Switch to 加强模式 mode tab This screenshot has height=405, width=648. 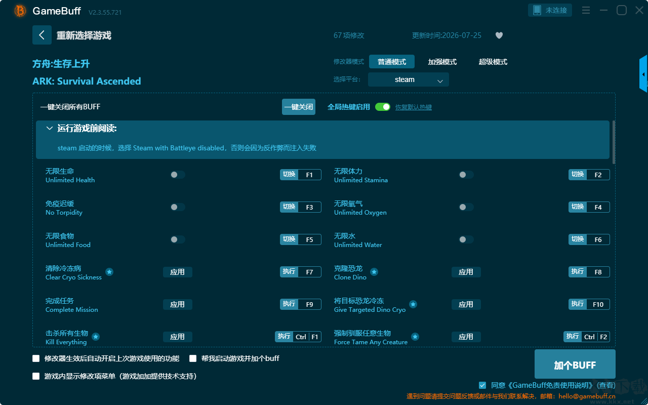point(442,62)
